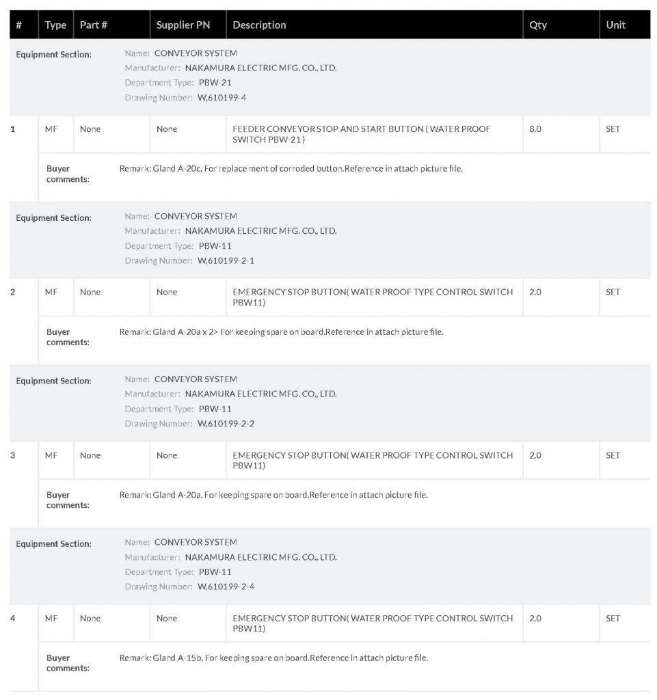The width and height of the screenshot is (657, 700).
Task: Click the Type column header
Action: pyautogui.click(x=55, y=25)
